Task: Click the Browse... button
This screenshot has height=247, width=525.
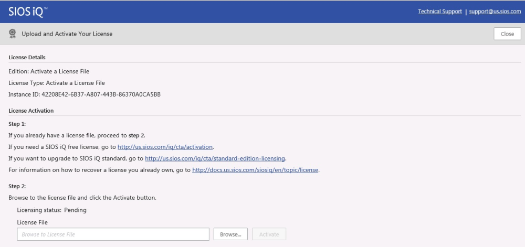Action: coord(230,234)
